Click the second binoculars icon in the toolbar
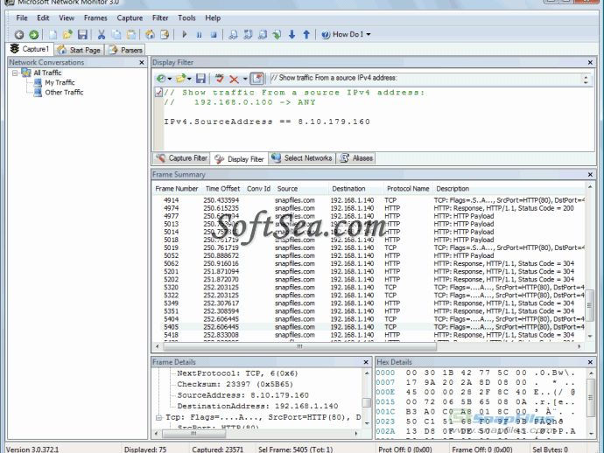 coord(248,35)
